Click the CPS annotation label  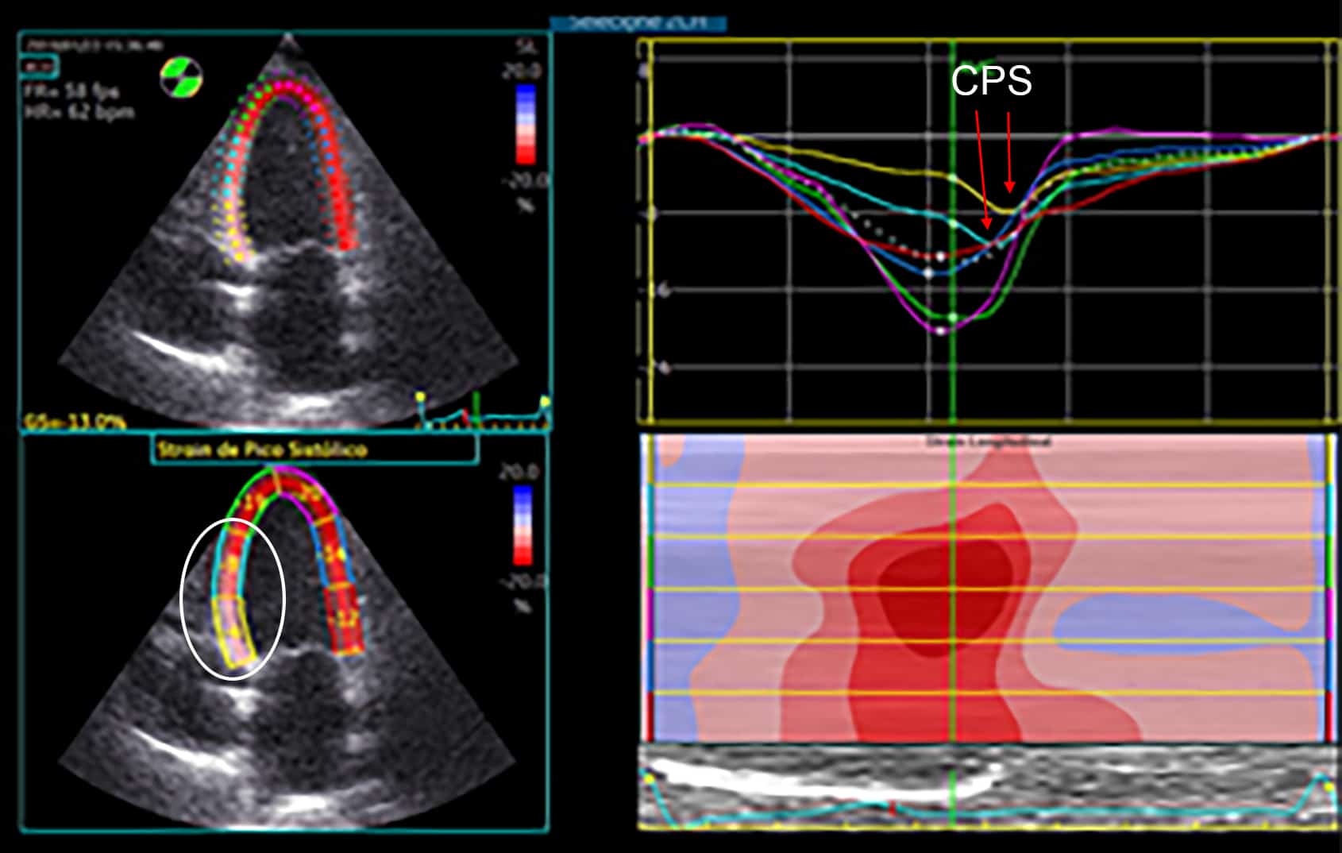(x=991, y=81)
